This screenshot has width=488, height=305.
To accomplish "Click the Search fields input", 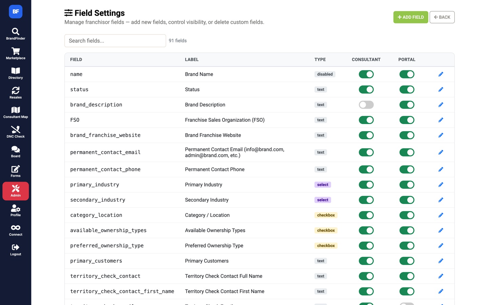I will pos(115,41).
